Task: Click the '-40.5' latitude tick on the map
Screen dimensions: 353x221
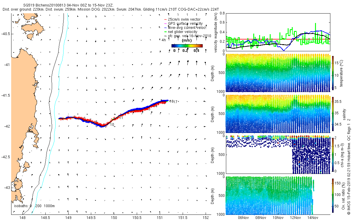Action: (x=5, y=34)
